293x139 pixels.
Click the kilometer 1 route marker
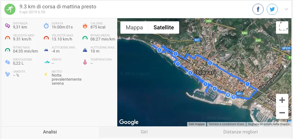tap(248, 84)
